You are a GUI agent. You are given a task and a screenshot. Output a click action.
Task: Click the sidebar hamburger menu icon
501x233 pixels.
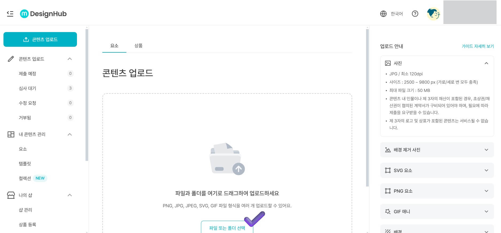coord(10,14)
